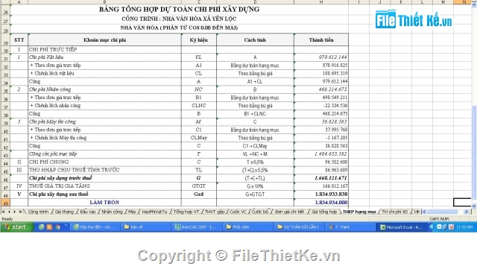
Task: Click the horizontal scrollbar right arrow
Action: pyautogui.click(x=467, y=212)
